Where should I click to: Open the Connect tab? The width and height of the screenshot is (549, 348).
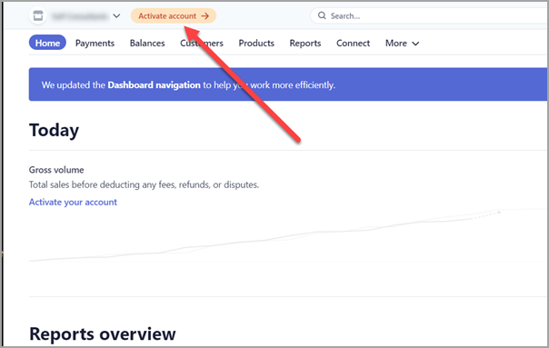tap(353, 43)
